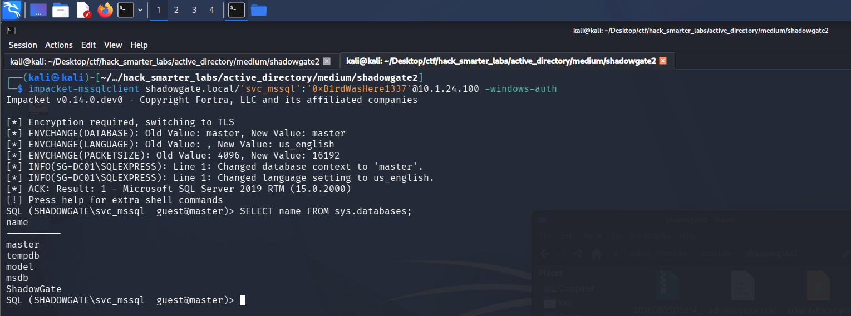
Task: Click the ENVCHANGE(DATABASE) output line
Action: [x=176, y=134]
